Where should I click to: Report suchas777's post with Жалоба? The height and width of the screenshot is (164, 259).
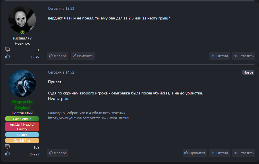point(58,56)
